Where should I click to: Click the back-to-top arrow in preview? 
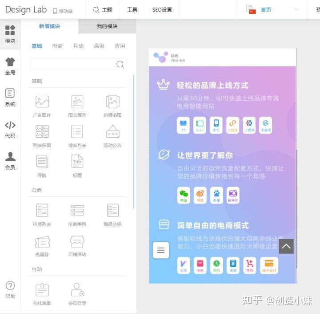coord(286,246)
